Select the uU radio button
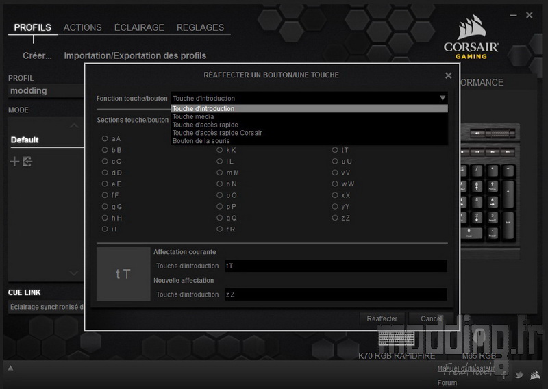 335,161
